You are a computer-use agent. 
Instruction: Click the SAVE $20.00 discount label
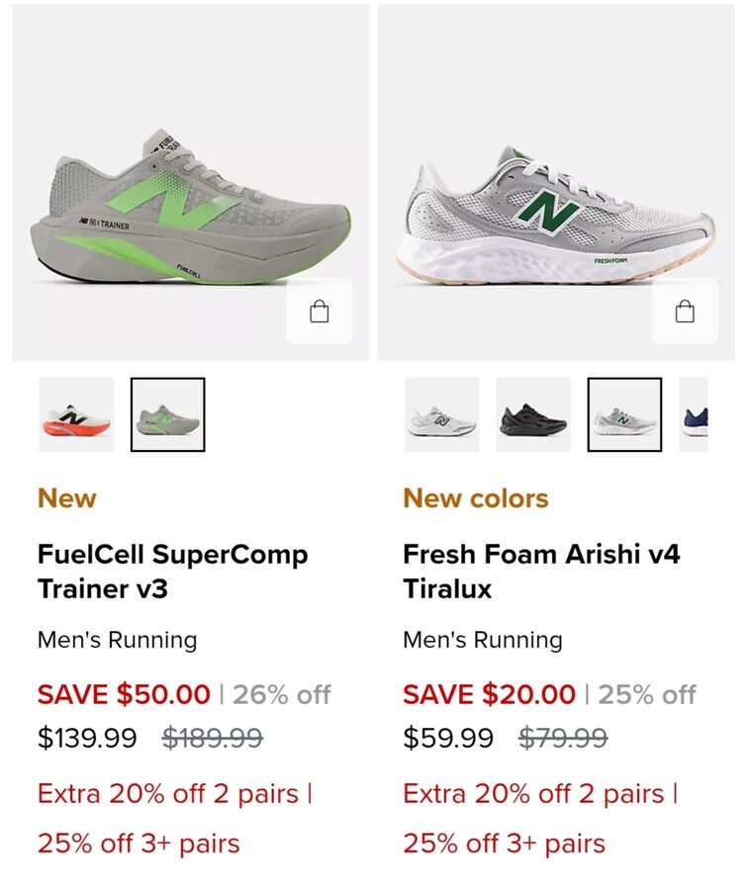(489, 694)
